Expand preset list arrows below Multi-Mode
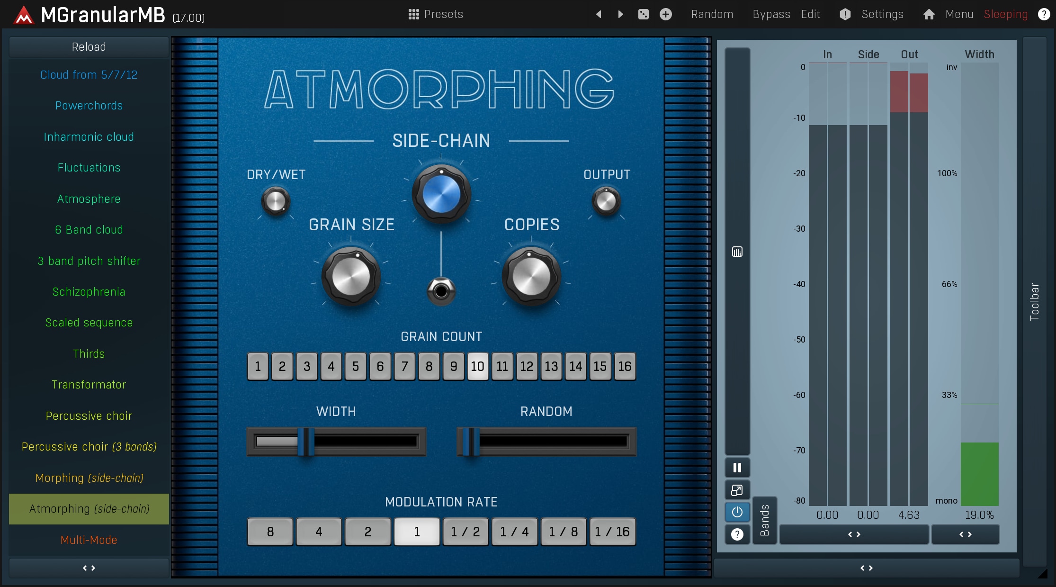The height and width of the screenshot is (587, 1056). (x=89, y=568)
